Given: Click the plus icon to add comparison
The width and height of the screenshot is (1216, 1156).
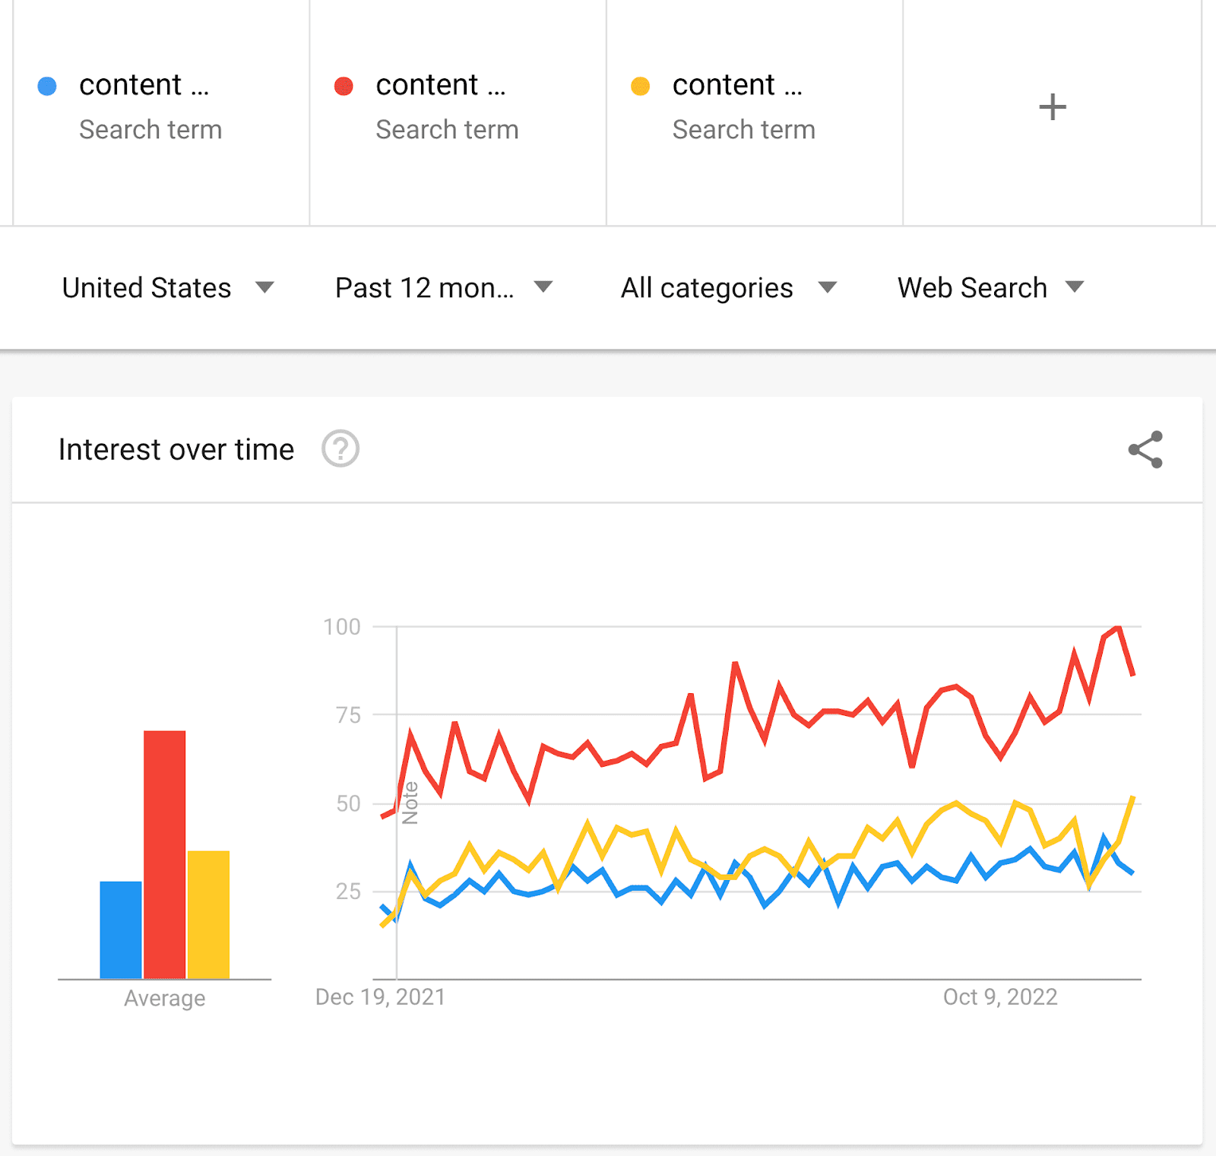Looking at the screenshot, I should coord(1053,107).
